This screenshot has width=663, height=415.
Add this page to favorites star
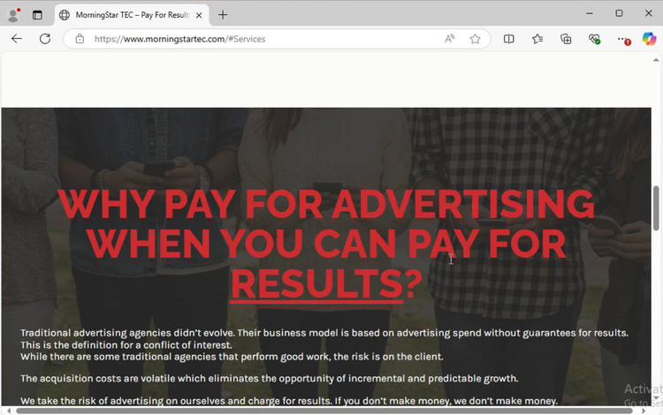[x=475, y=39]
